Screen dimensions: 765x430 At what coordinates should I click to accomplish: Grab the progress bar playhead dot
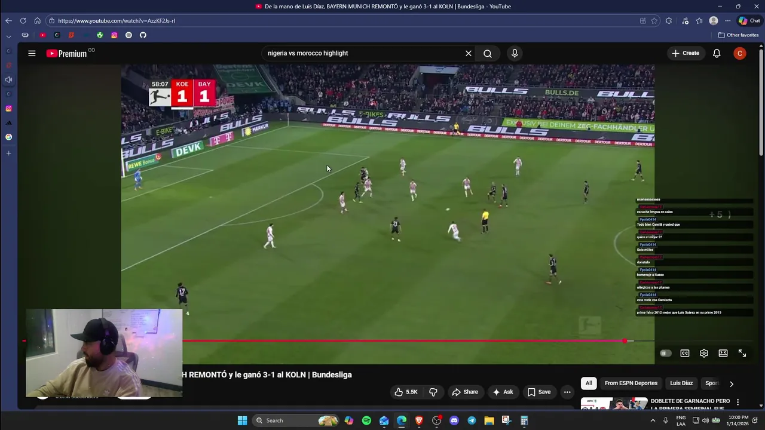coord(625,341)
